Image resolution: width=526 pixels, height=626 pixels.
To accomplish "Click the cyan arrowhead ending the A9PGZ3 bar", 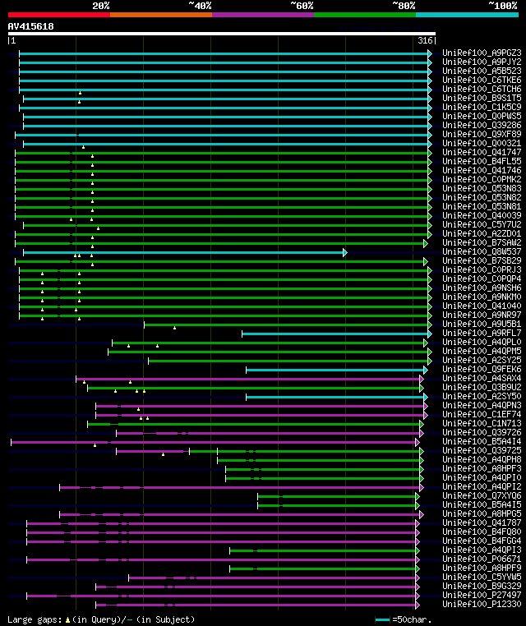I will pyautogui.click(x=430, y=53).
